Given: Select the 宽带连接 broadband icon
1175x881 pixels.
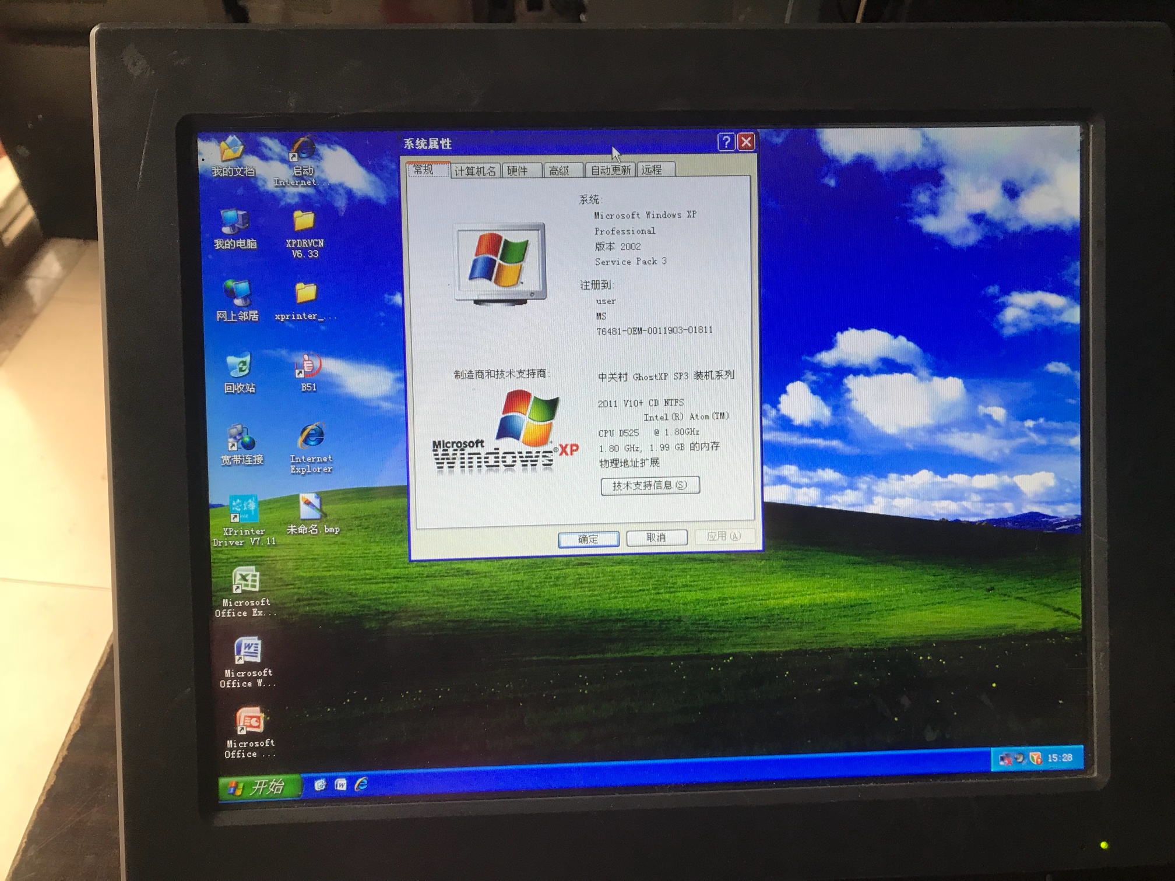Looking at the screenshot, I should pos(241,444).
